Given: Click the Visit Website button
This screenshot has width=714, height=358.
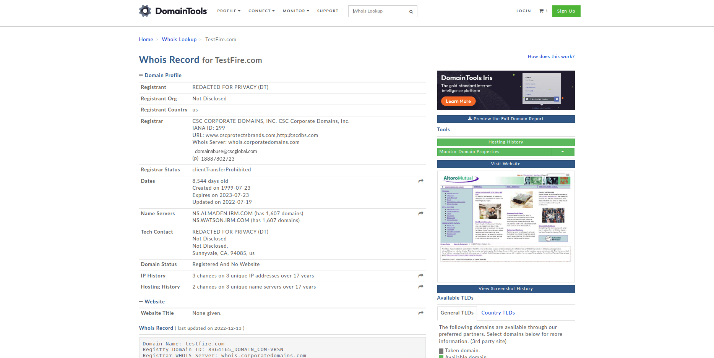Looking at the screenshot, I should pos(505,164).
